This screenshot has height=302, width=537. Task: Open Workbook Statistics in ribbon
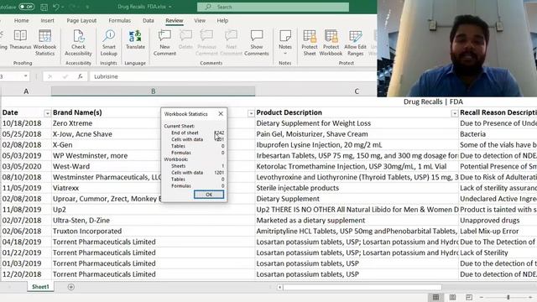pos(44,43)
